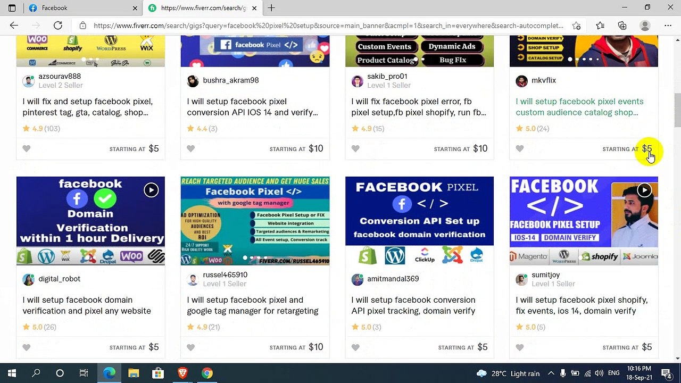The width and height of the screenshot is (681, 383).
Task: Open browser Collections
Action: pos(622,26)
